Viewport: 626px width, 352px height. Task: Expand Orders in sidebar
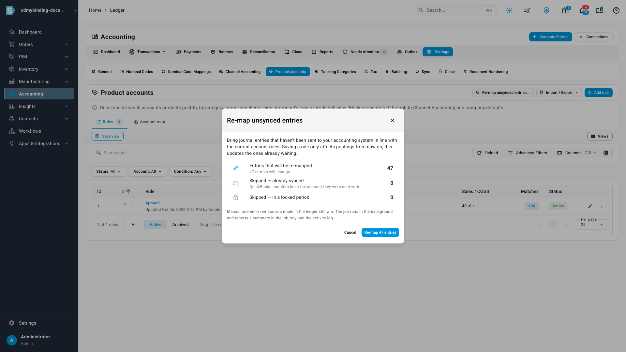(39, 44)
